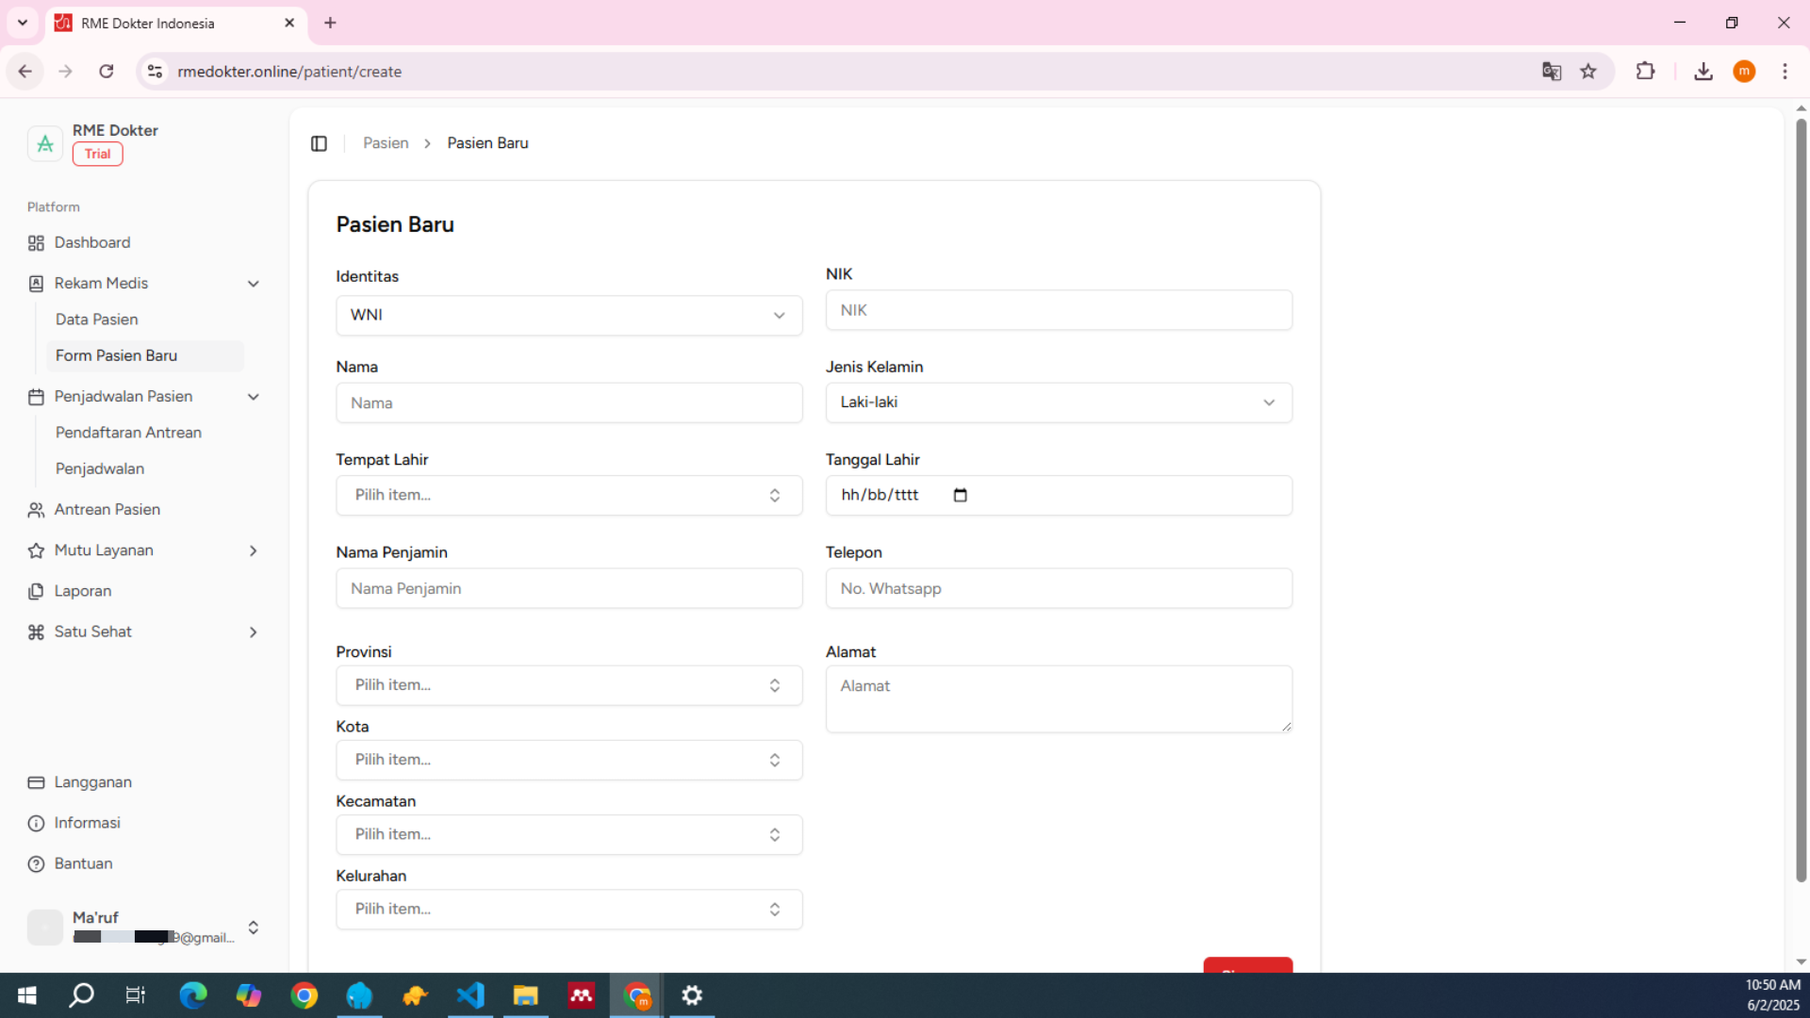Click the Bantuan help icon

(36, 864)
